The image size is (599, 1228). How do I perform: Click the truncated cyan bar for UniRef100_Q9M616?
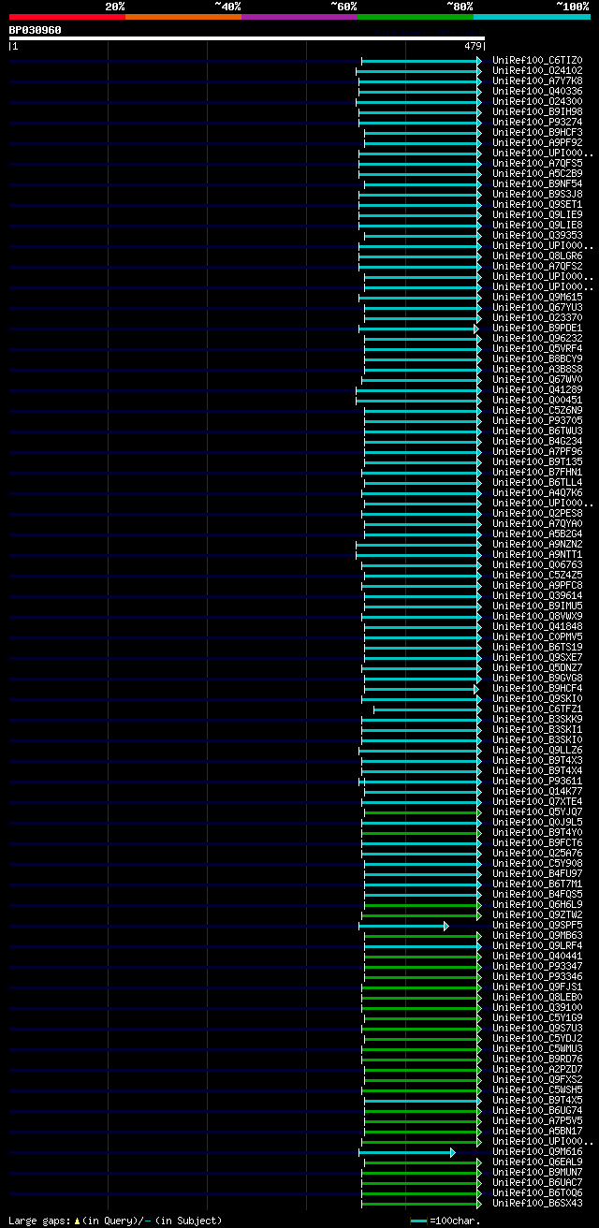coord(407,1152)
